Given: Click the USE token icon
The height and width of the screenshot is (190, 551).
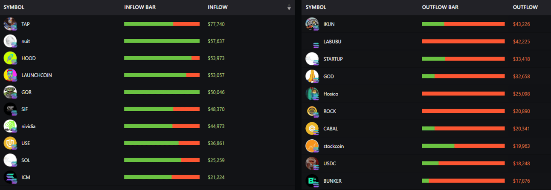Looking at the screenshot, I should click(10, 144).
